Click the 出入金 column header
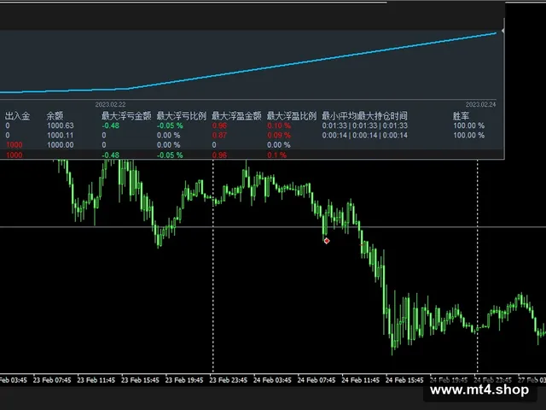Image resolution: width=546 pixels, height=410 pixels. (x=17, y=116)
